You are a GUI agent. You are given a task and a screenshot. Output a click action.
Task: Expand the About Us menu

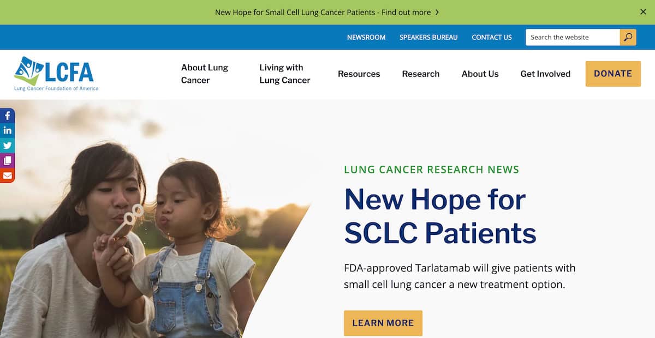click(x=480, y=74)
